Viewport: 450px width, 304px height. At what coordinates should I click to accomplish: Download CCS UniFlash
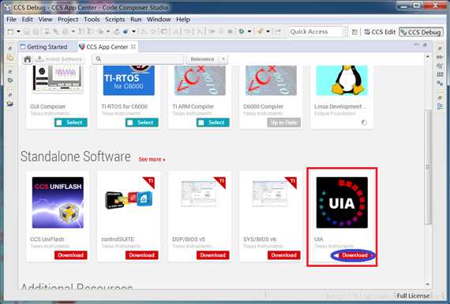(x=71, y=255)
